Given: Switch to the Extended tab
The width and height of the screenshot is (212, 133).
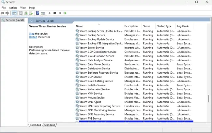Looking at the screenshot, I should point(36,125).
